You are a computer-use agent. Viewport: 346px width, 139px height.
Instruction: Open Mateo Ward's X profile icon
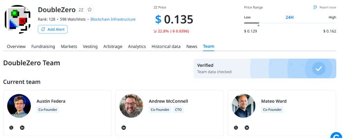coord(236,128)
